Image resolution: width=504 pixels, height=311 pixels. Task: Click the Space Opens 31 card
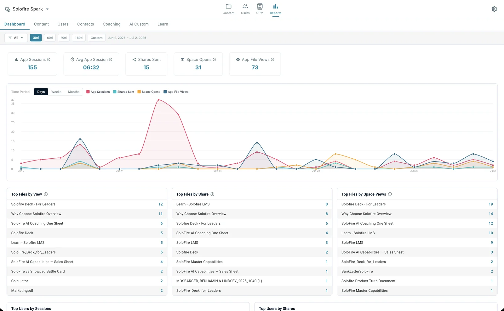pos(198,64)
